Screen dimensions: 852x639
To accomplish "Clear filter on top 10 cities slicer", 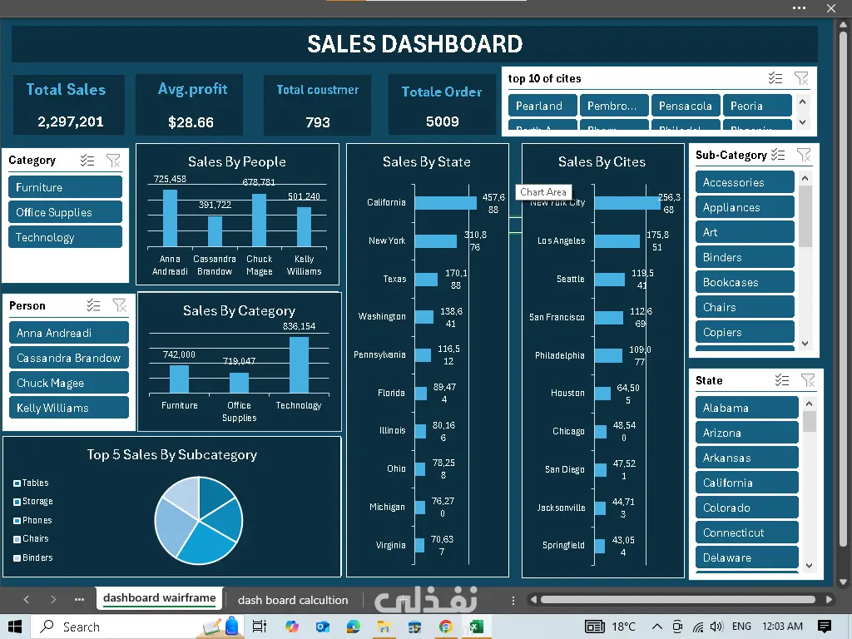I will pyautogui.click(x=801, y=78).
